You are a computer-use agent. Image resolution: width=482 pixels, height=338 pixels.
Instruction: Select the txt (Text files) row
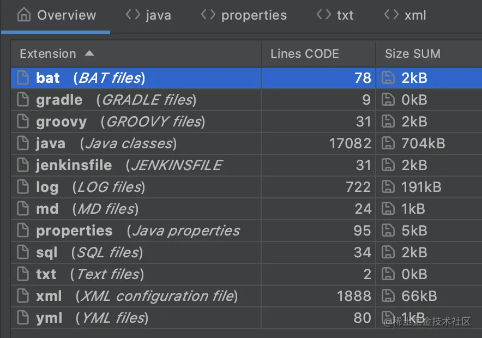click(246, 274)
